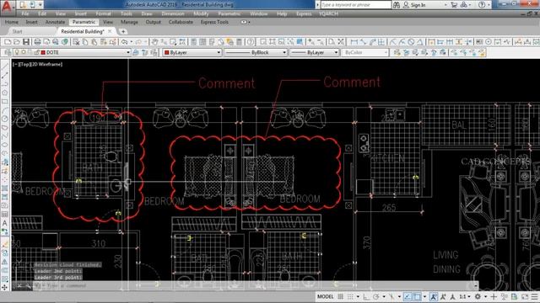Screen dimensions: 540x303
Task: Close the Residential Building tab
Action: click(110, 31)
